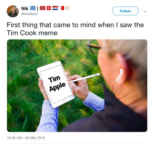Screen dimensions: 154x145
Task: Click the words Tim Cook meme
Action: (x=32, y=33)
